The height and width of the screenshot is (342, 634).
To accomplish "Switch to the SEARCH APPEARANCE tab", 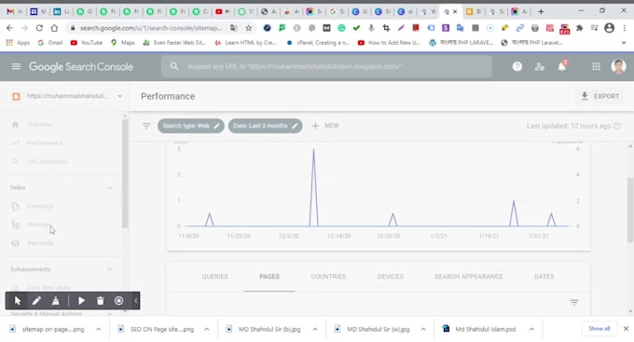I will coord(469,277).
